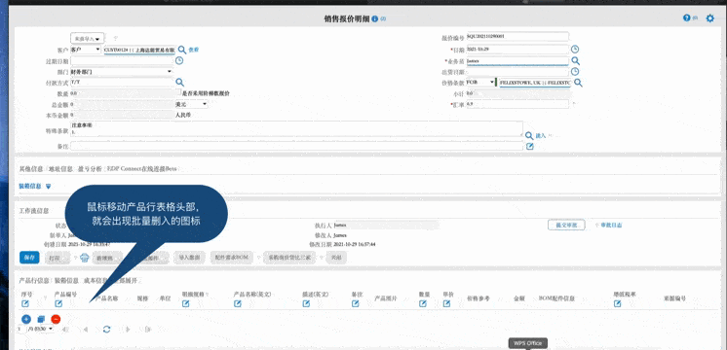Open the settings gear icon
727x350 pixels.
coord(709,18)
